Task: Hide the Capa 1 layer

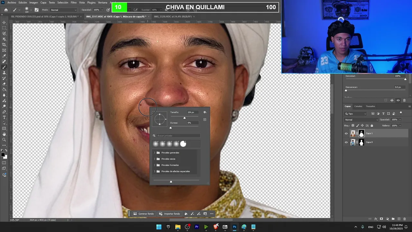Action: point(346,133)
